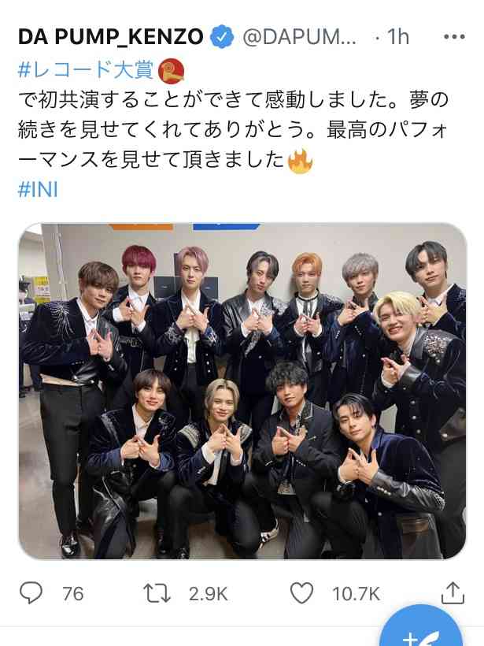
Task: Tap the blue compose tweet button
Action: 422,629
